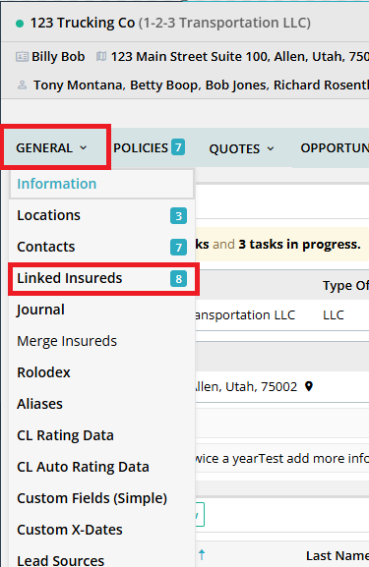Viewport: 369px width, 567px height.
Task: Click the contact card icon beside Billy Bob
Action: coord(22,57)
